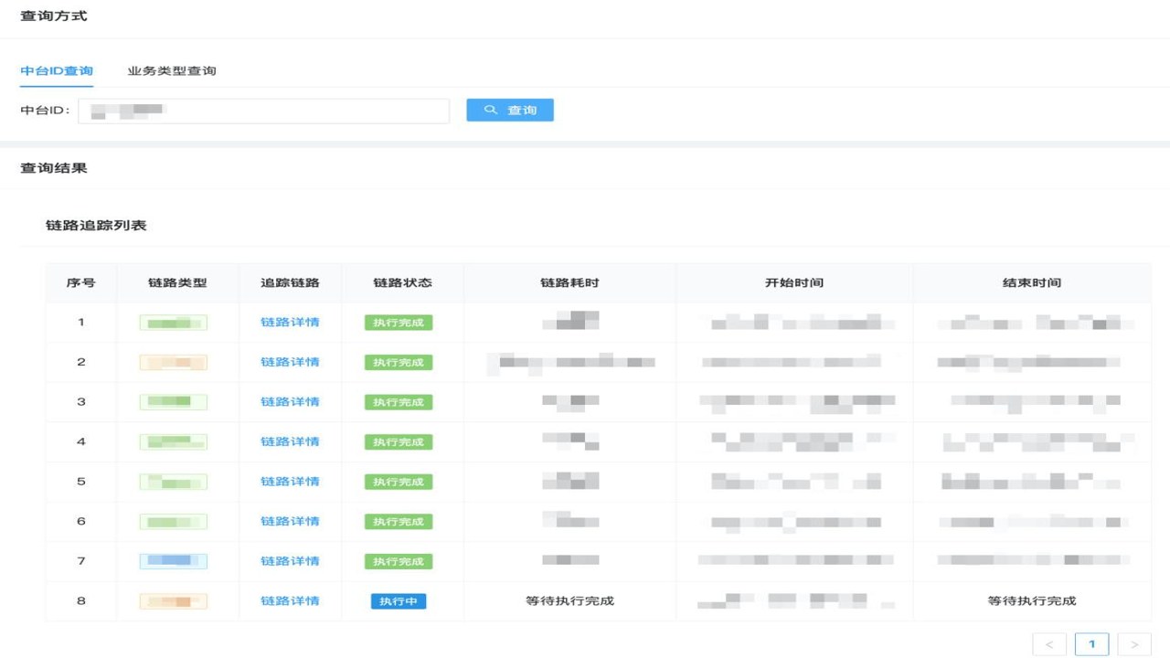The width and height of the screenshot is (1170, 658).
Task: Select the 中台ID查询 tab
Action: pos(57,70)
